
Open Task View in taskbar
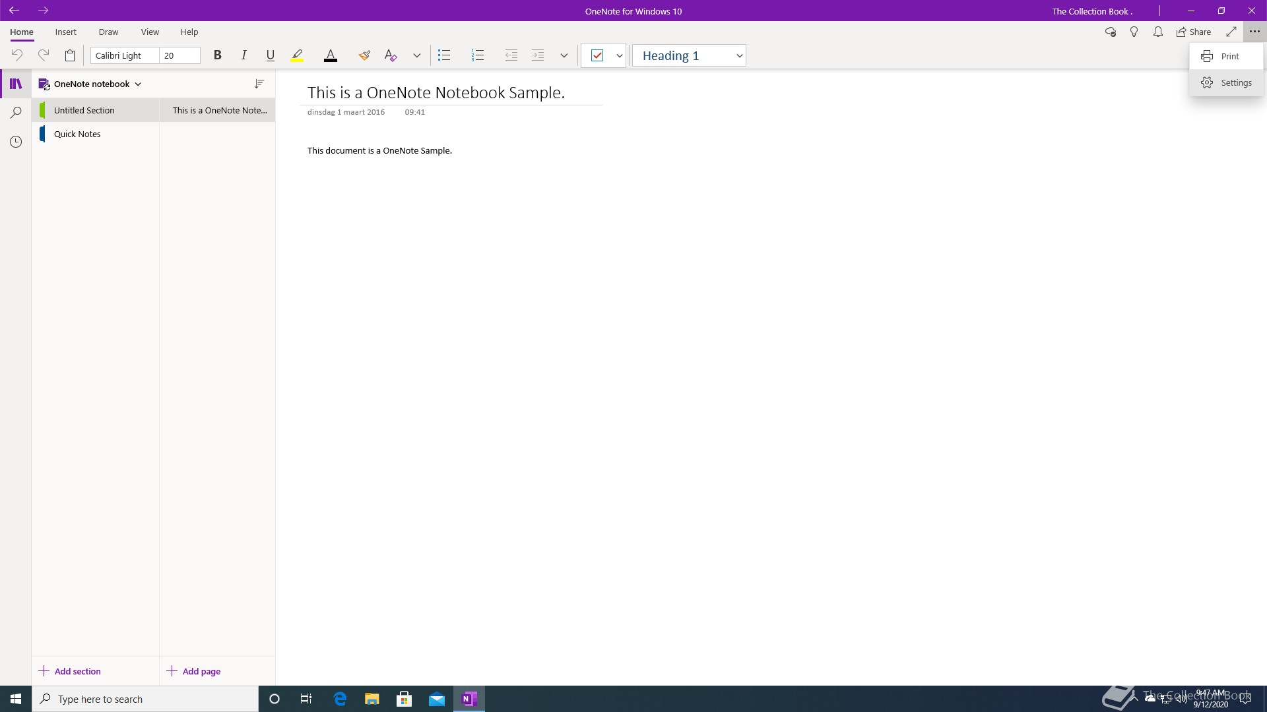[x=306, y=699]
